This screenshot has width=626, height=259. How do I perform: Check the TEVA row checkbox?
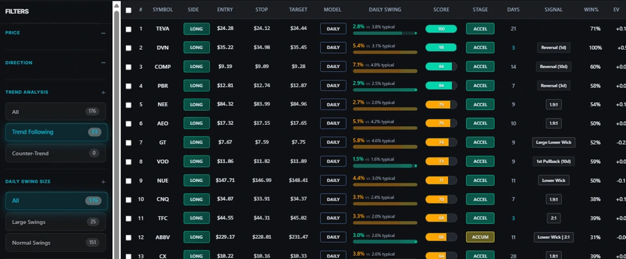pos(128,29)
